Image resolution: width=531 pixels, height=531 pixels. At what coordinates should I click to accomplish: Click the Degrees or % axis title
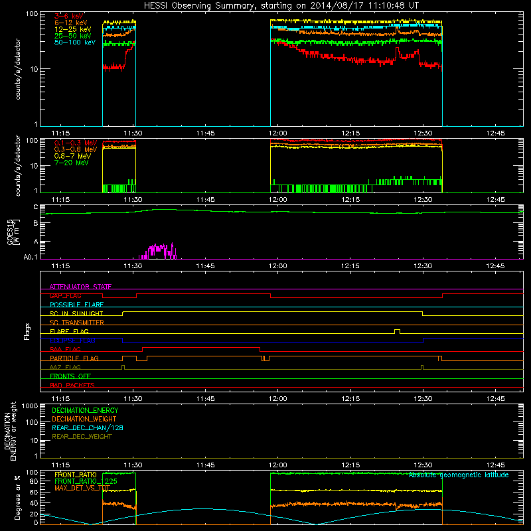tap(17, 497)
